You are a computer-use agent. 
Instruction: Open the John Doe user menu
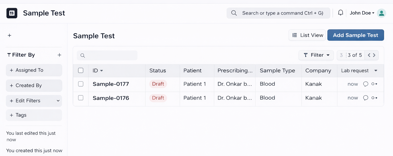click(x=362, y=13)
